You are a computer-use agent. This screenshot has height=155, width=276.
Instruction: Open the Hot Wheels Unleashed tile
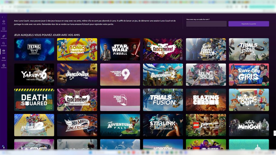pyautogui.click(x=77, y=125)
